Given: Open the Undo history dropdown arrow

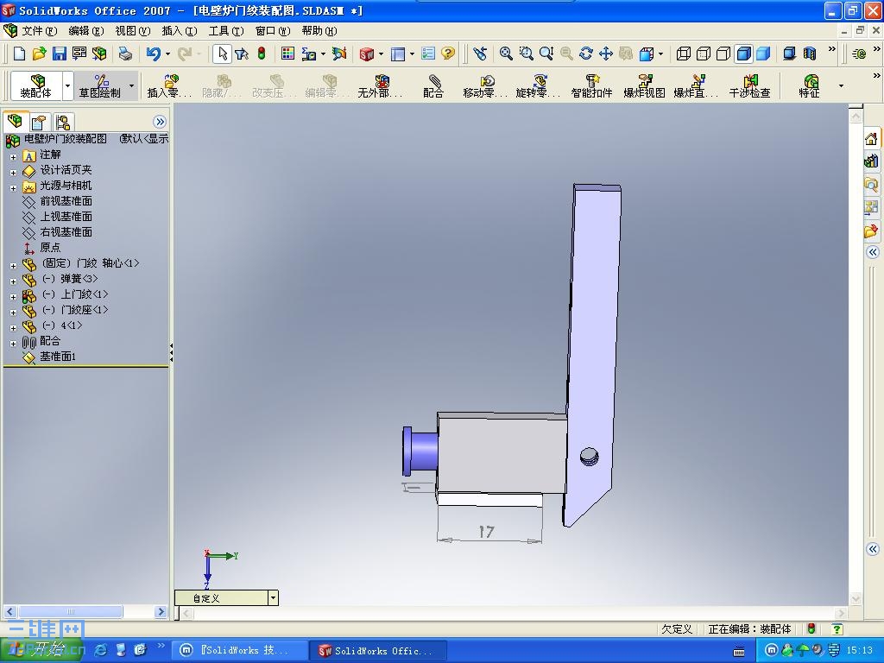Looking at the screenshot, I should pyautogui.click(x=167, y=54).
